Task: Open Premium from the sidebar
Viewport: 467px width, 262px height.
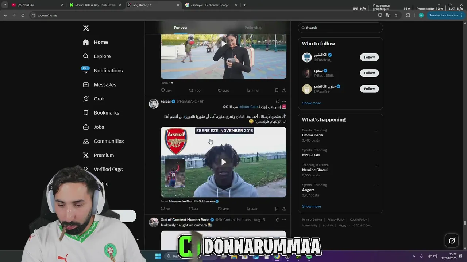Action: click(98, 155)
